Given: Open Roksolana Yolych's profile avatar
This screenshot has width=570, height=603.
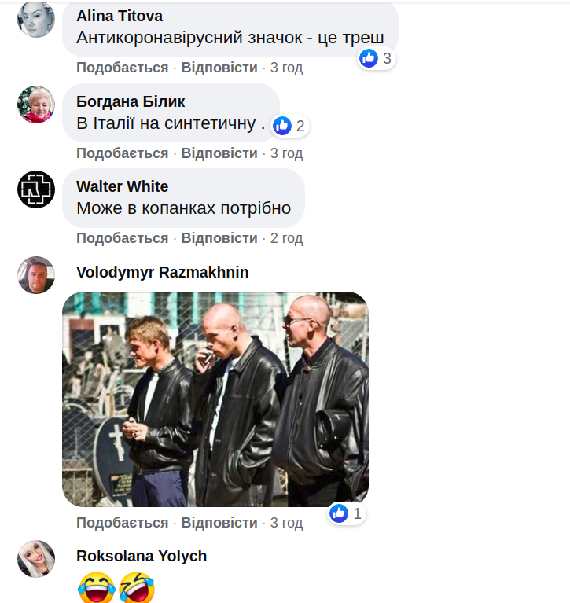Looking at the screenshot, I should click(x=36, y=559).
